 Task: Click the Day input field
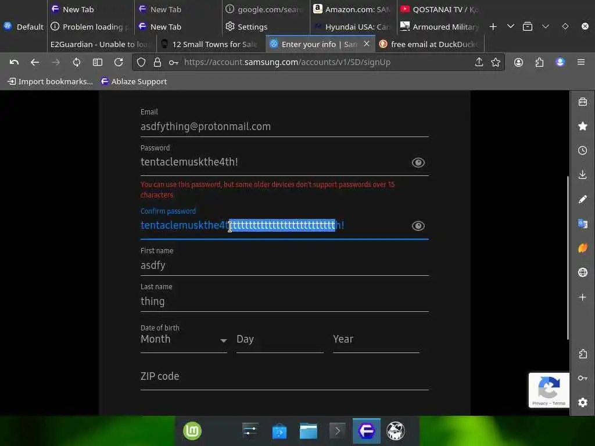click(x=279, y=340)
